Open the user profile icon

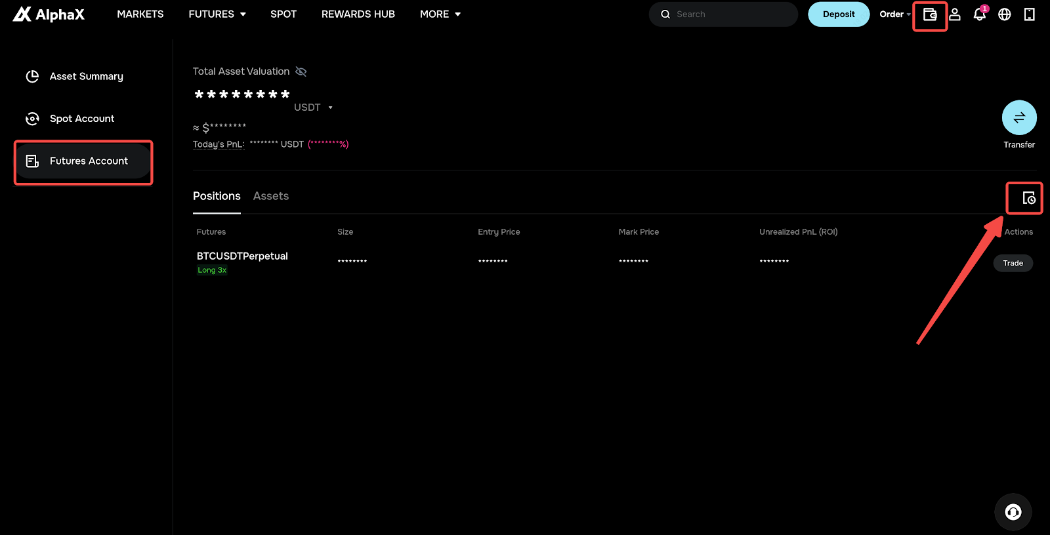(x=955, y=14)
